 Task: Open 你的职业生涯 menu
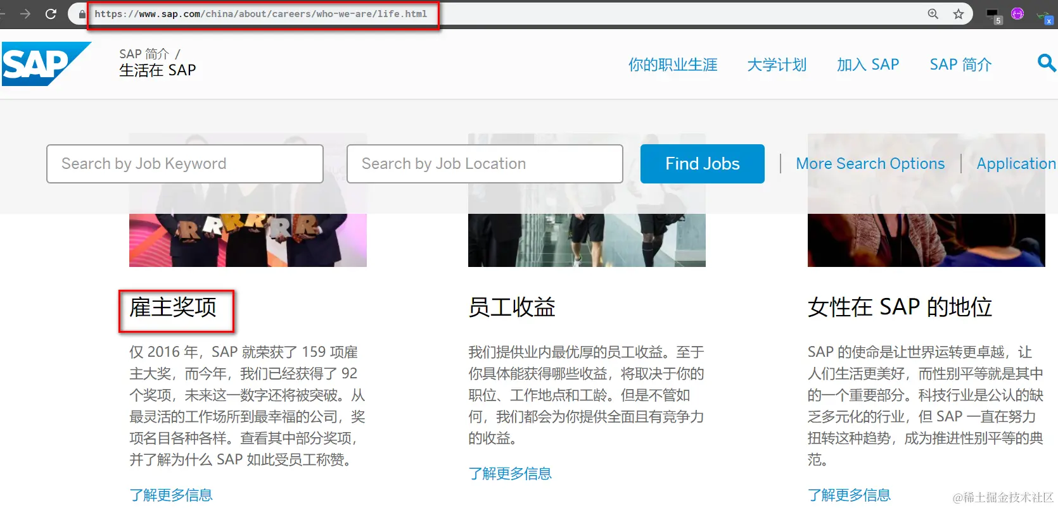pos(673,65)
